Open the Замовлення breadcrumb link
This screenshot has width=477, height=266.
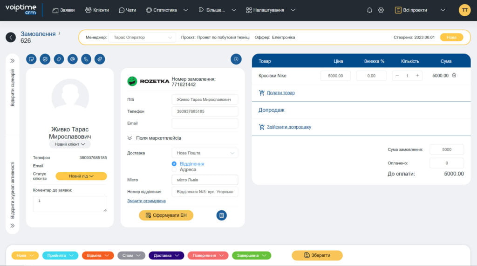38,34
